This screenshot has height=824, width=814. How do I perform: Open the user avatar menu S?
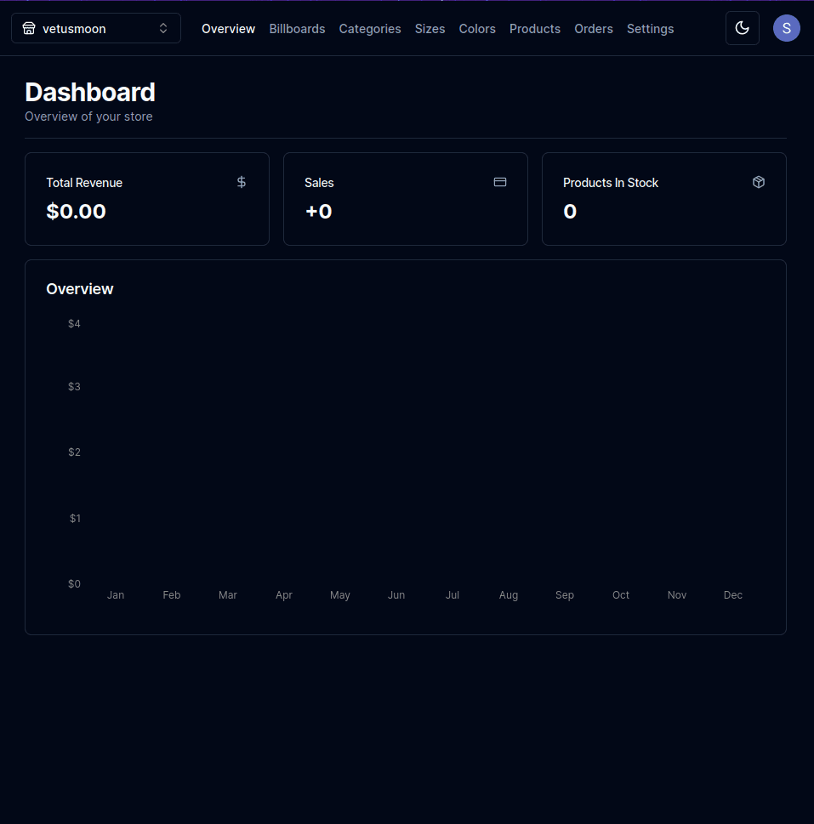(x=786, y=28)
